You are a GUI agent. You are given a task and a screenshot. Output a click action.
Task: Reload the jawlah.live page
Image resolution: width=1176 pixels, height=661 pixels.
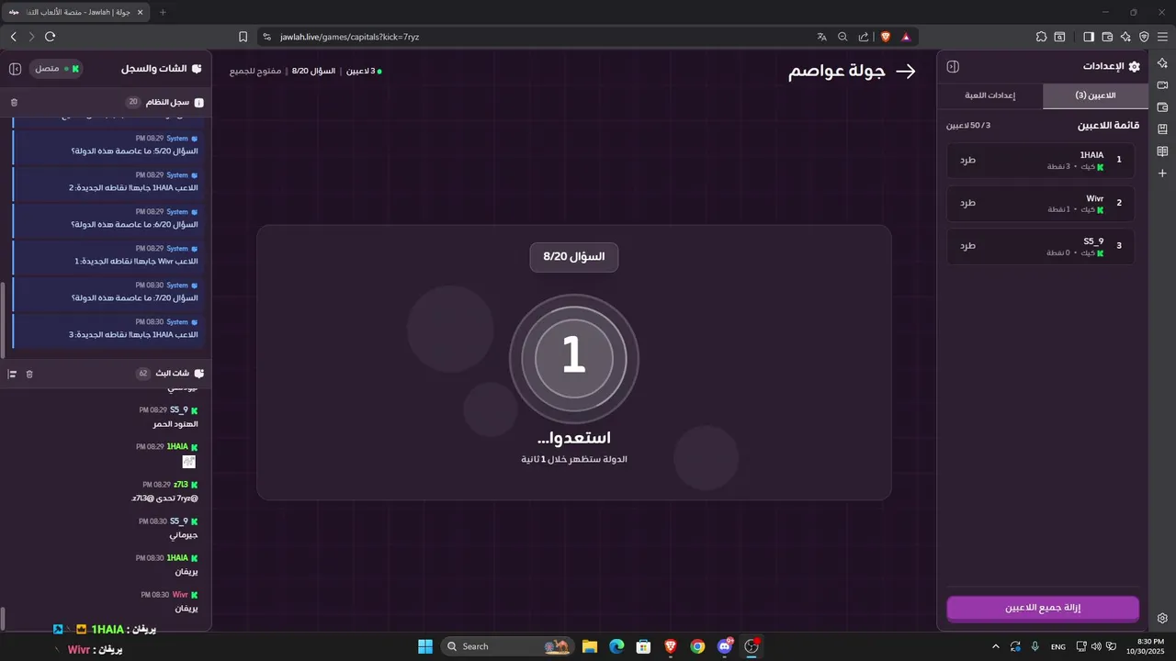click(x=50, y=37)
